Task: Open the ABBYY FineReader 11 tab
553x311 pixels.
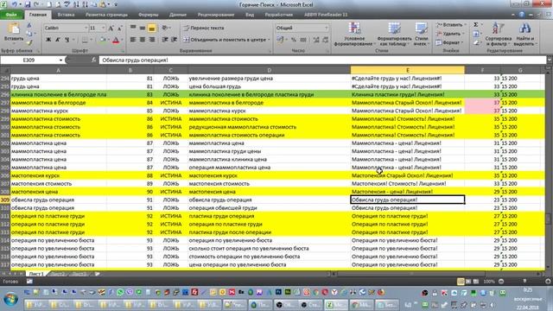Action: coord(326,15)
